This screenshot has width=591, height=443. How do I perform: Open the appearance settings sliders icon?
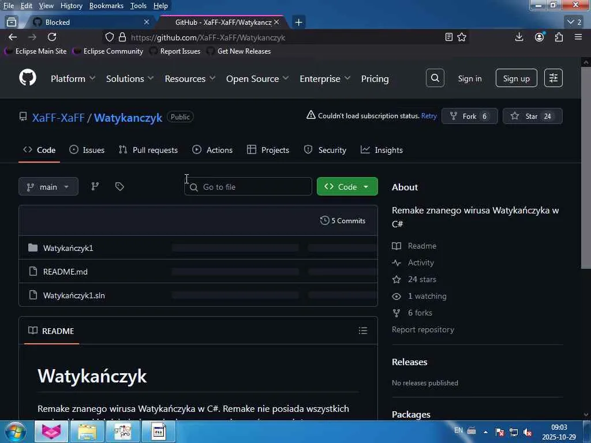[x=553, y=78]
